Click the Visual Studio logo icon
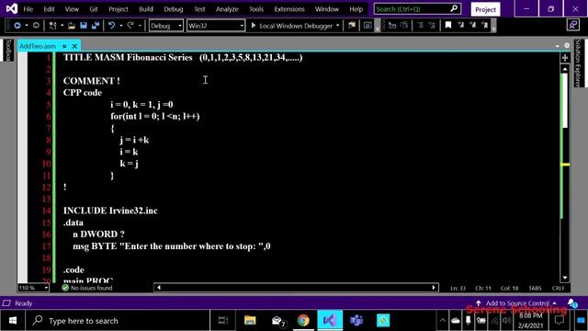588x331 pixels. (x=12, y=8)
